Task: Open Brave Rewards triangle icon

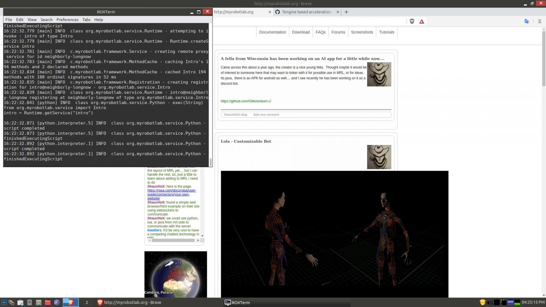Action: (422, 21)
